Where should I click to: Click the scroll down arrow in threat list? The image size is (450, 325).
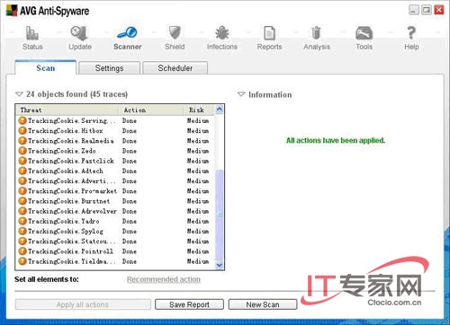tap(220, 265)
